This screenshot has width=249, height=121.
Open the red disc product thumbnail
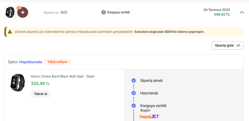pos(23,12)
